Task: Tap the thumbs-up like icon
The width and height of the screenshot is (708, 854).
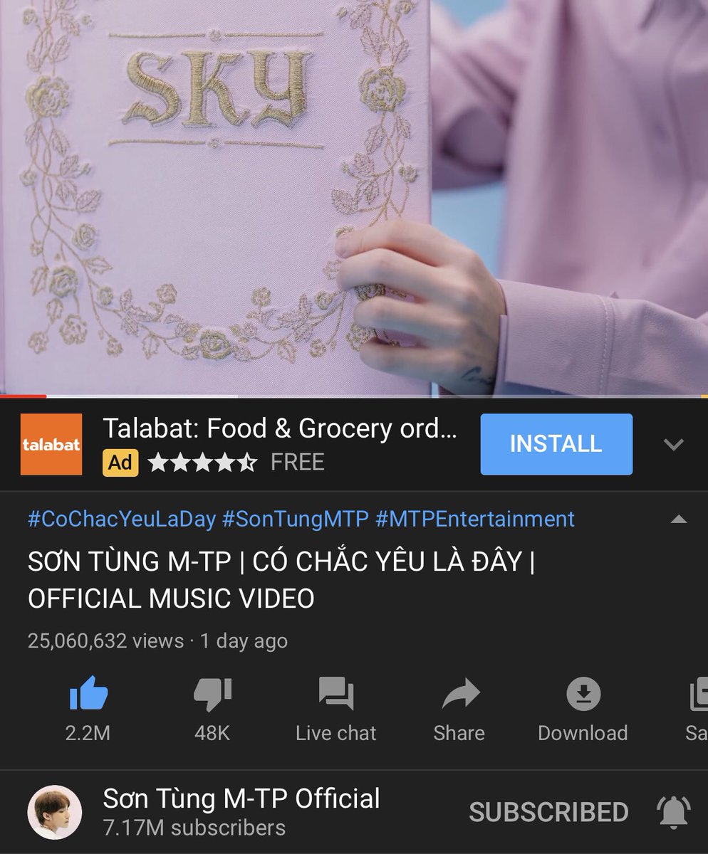Action: tap(88, 693)
